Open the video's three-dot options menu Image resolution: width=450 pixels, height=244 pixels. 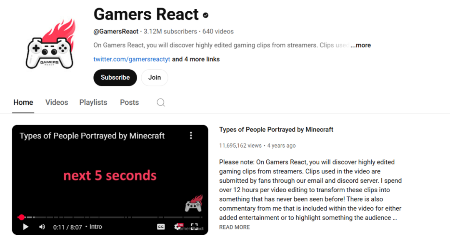[191, 136]
